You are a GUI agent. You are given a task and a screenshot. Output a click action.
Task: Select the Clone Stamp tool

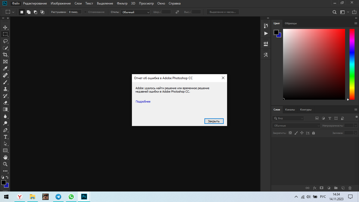tap(5, 89)
